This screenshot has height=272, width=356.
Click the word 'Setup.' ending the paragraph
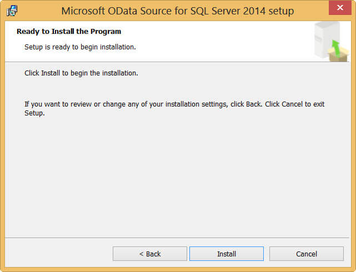(x=34, y=113)
